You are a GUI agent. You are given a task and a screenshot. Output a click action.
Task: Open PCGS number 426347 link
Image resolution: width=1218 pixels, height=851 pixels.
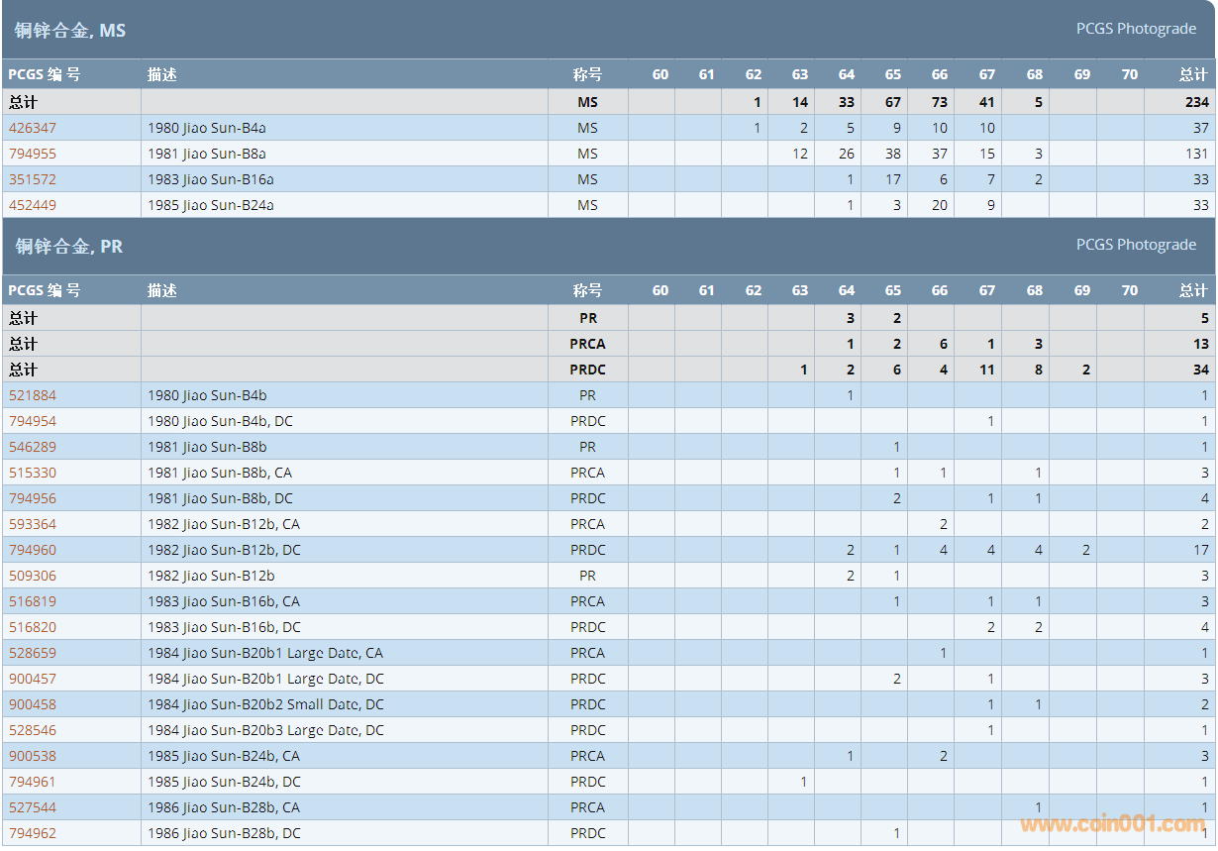[33, 128]
